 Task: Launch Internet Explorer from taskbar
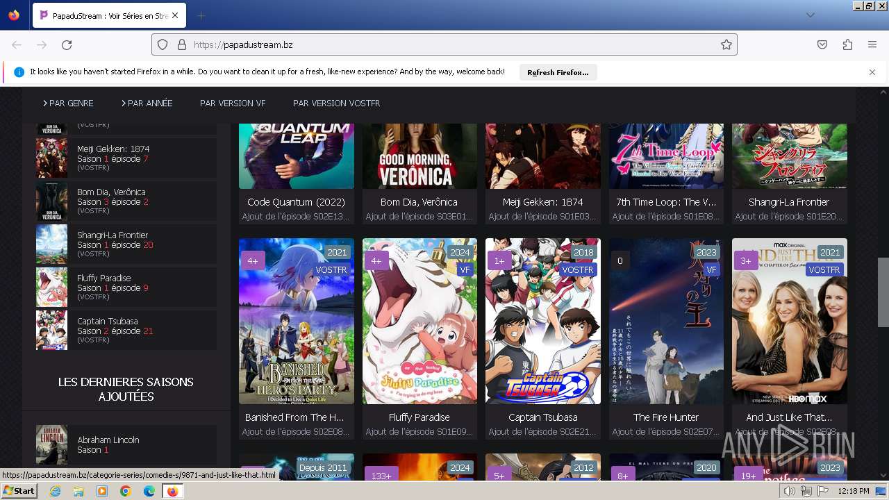pos(56,491)
